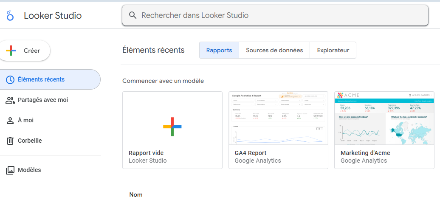Click the ACME logo in Marketing template

pos(348,95)
